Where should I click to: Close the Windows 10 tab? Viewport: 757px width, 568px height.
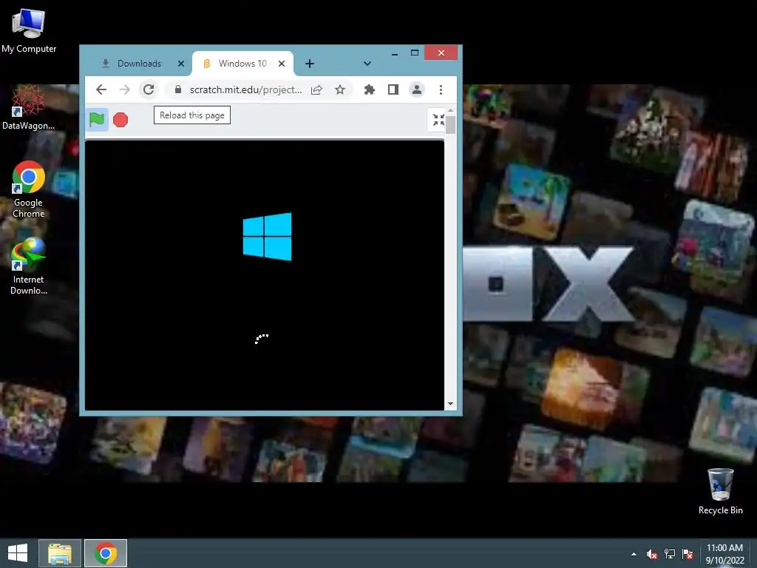point(282,64)
